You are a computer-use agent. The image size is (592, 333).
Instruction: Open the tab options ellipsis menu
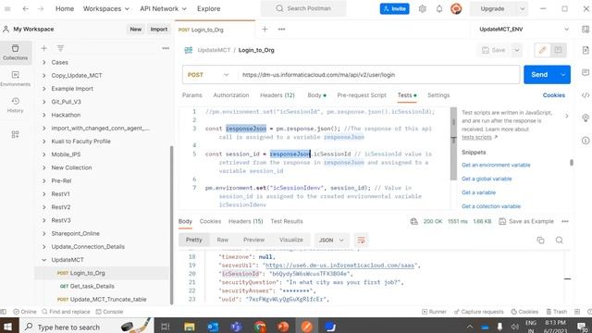click(281, 29)
